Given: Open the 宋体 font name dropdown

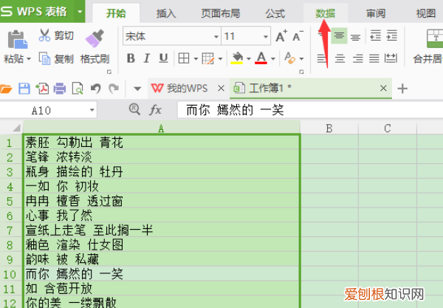Looking at the screenshot, I should 216,36.
